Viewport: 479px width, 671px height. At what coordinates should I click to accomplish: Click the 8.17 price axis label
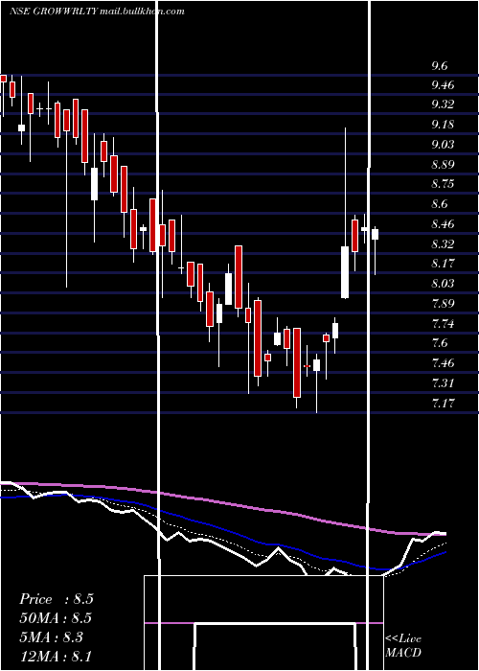click(x=443, y=264)
